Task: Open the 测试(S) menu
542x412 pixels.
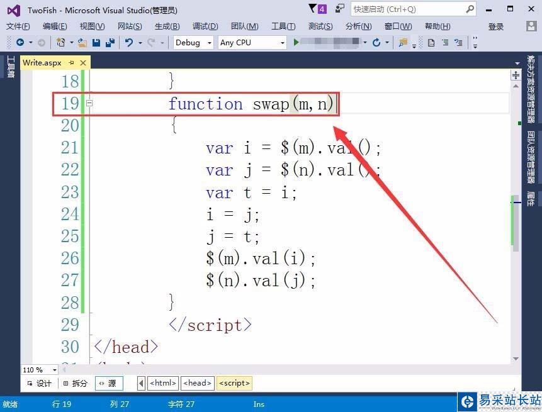Action: [320, 26]
